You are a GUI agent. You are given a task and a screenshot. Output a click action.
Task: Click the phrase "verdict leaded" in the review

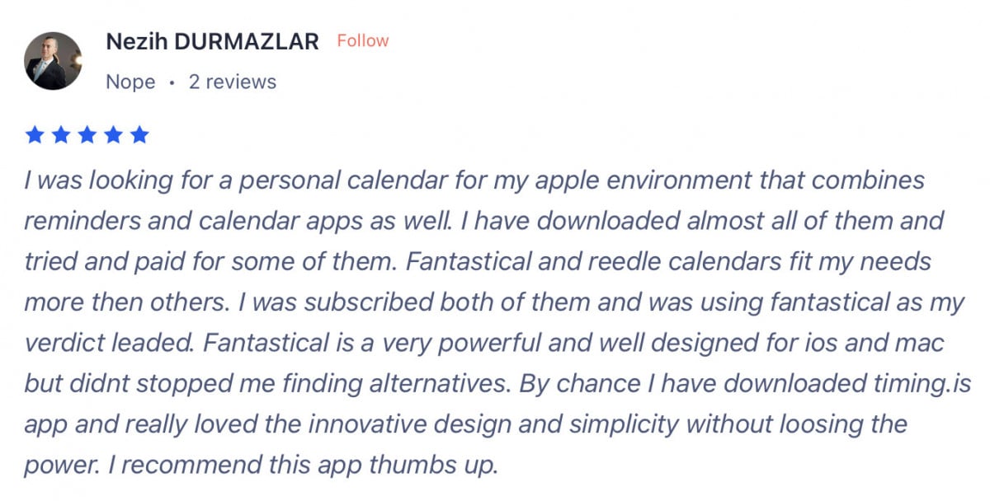[x=106, y=343]
